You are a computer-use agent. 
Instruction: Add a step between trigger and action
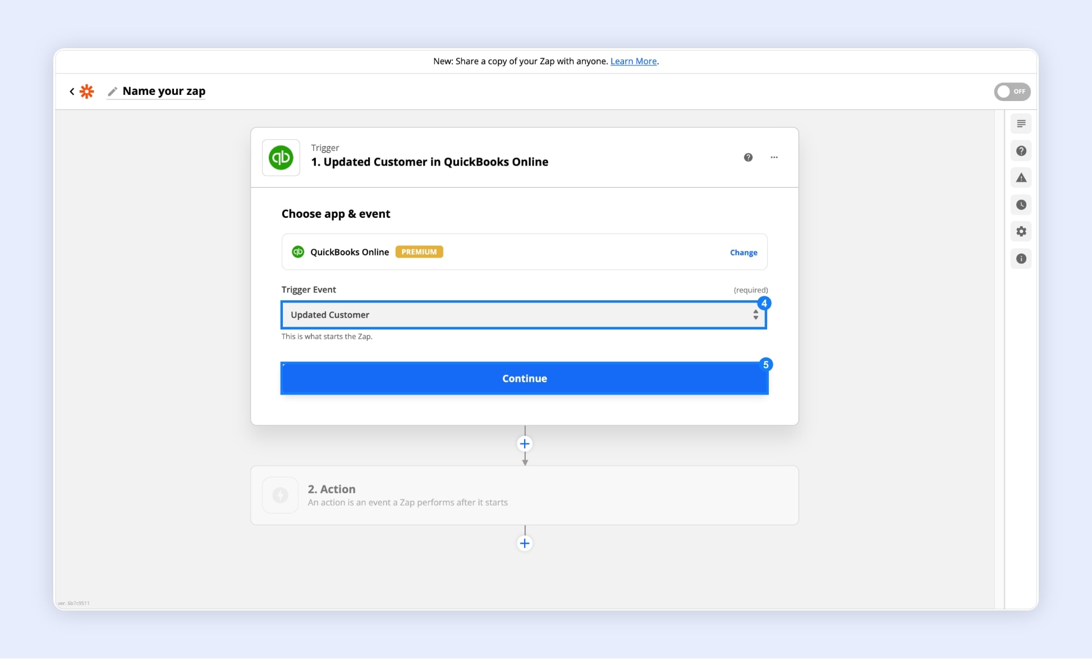point(524,444)
